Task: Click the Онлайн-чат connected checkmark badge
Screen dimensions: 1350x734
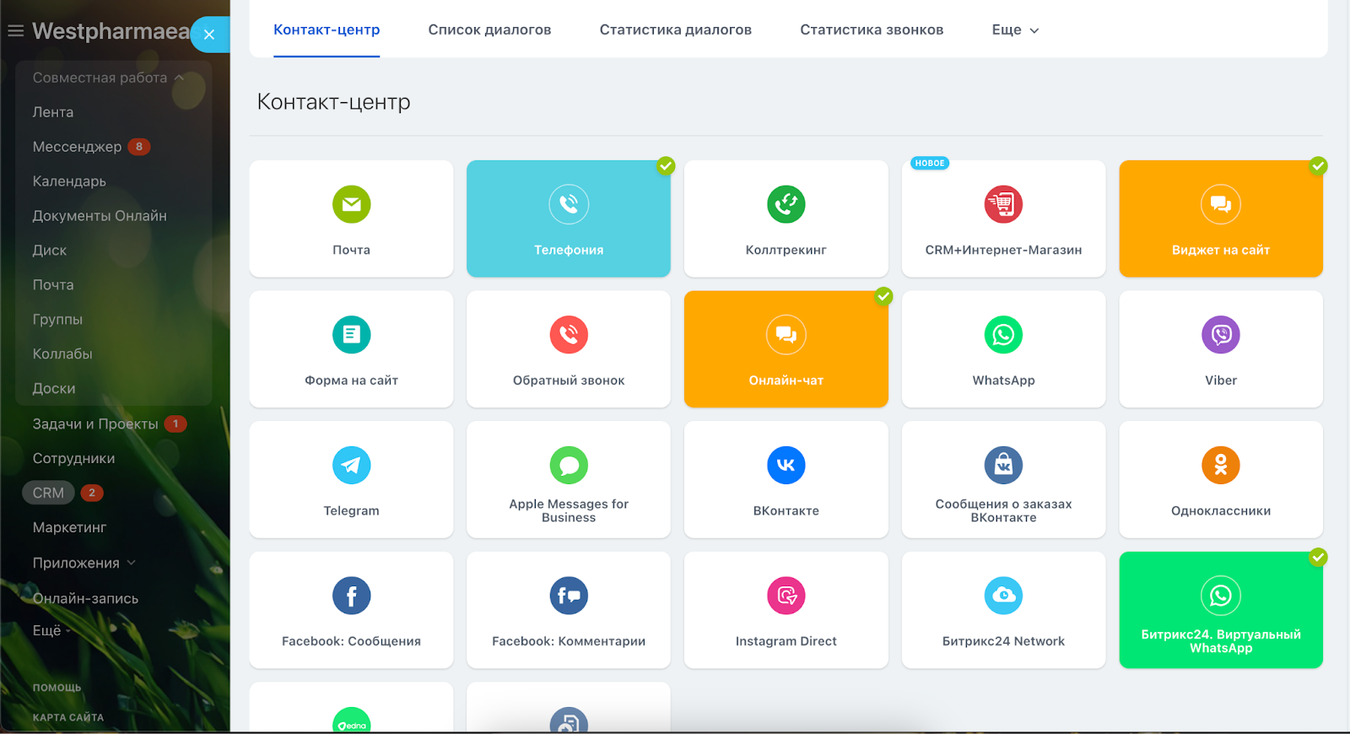Action: (x=883, y=296)
